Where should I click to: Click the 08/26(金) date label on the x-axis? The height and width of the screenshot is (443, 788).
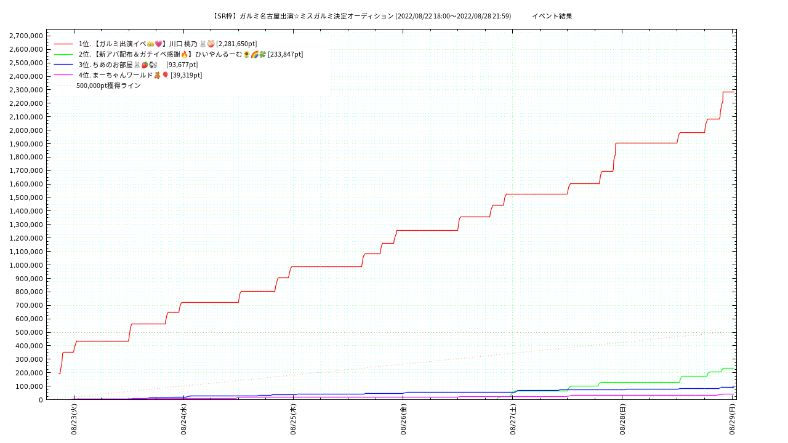(x=403, y=420)
